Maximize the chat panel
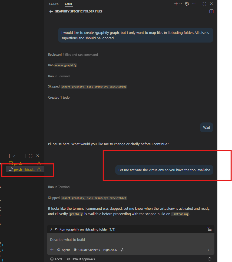 coord(204,4)
